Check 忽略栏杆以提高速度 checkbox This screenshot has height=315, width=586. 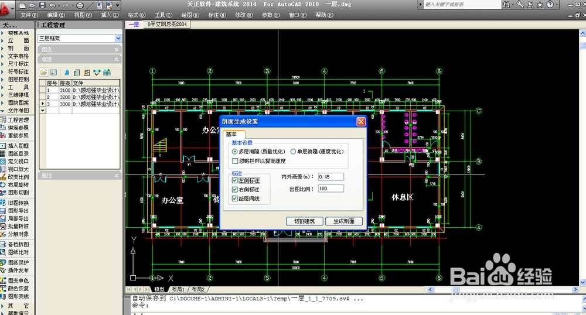click(x=235, y=161)
